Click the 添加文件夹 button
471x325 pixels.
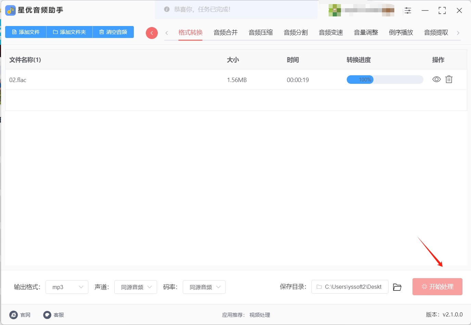point(69,32)
